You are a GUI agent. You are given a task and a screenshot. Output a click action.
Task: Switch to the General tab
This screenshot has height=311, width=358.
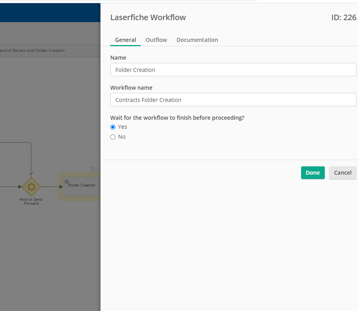click(125, 40)
